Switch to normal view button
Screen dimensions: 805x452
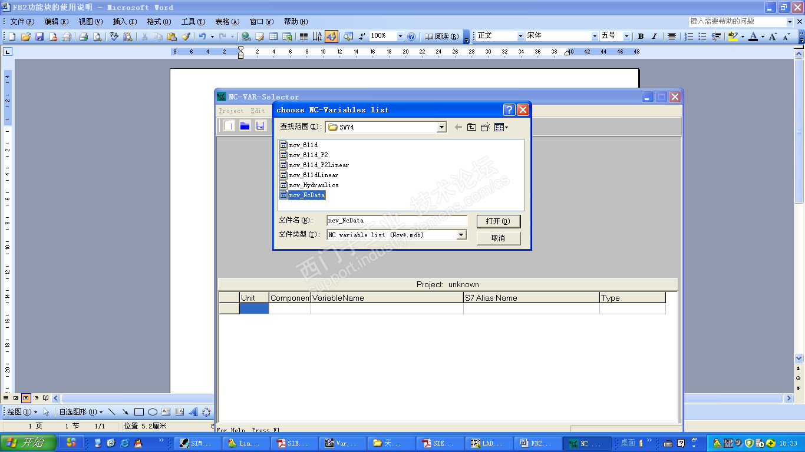[x=6, y=398]
